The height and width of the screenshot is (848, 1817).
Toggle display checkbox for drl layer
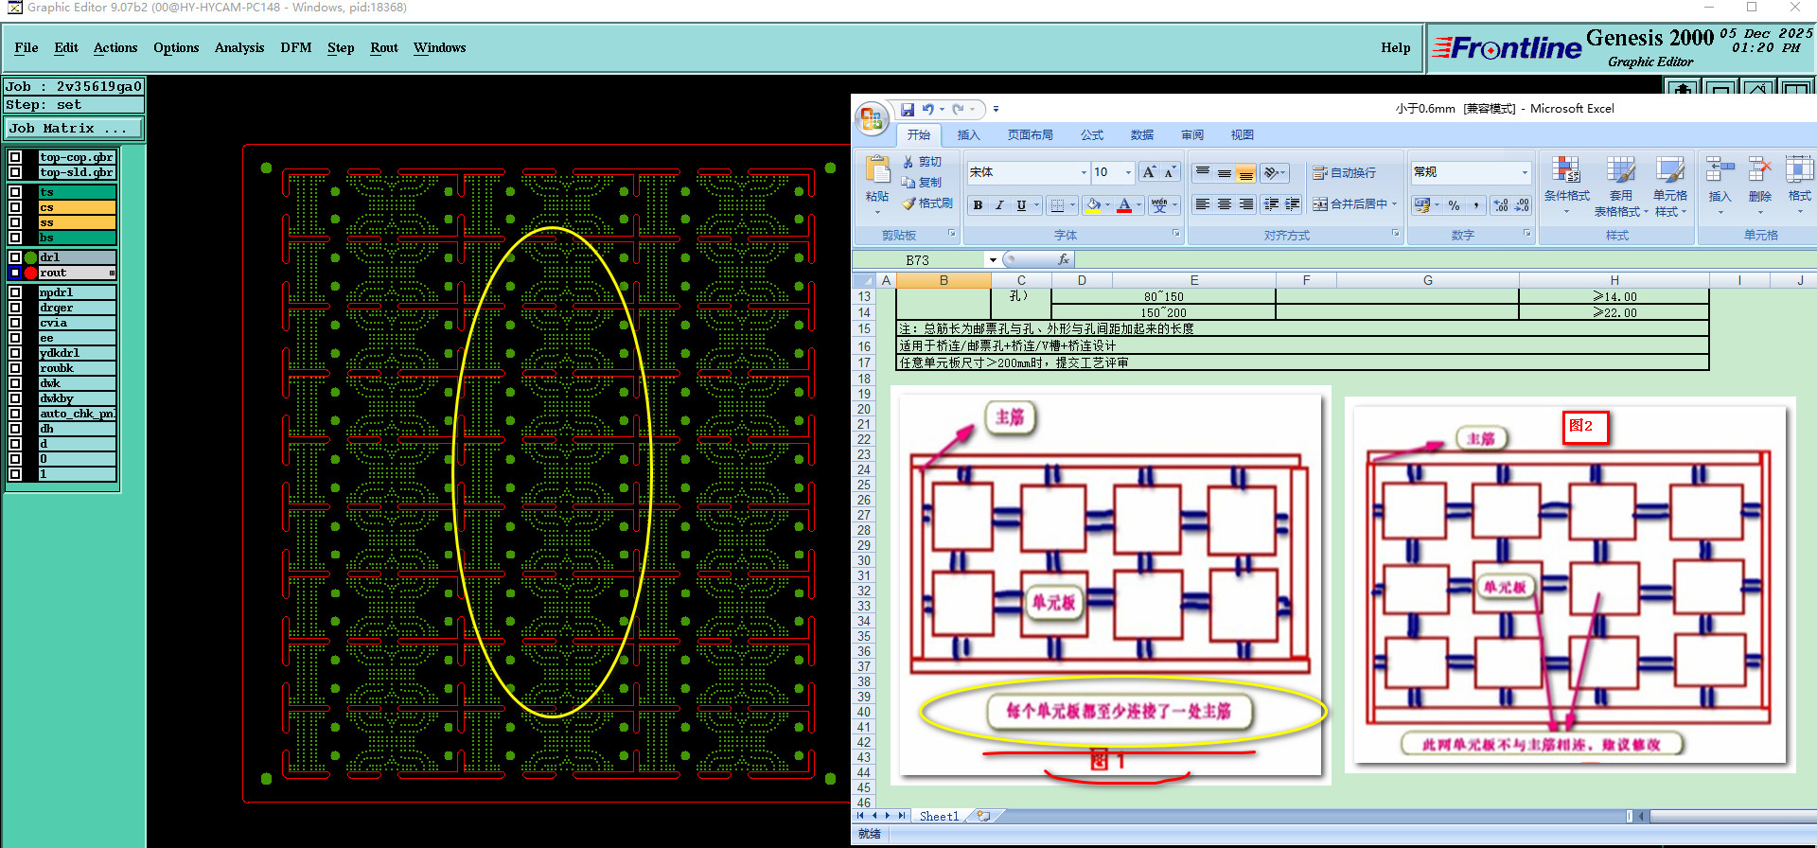pyautogui.click(x=15, y=257)
